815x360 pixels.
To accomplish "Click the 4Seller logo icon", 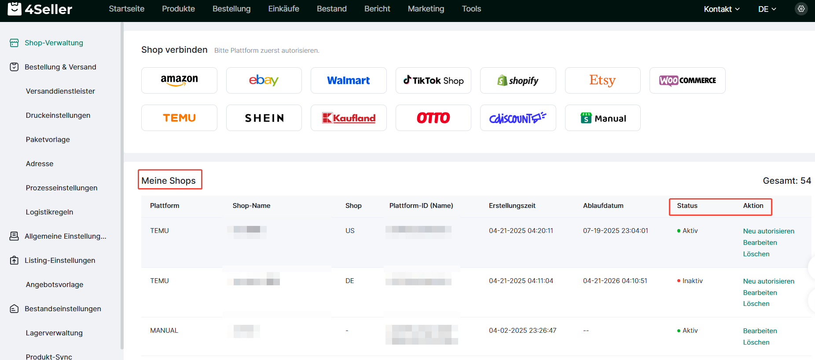I will tap(15, 9).
